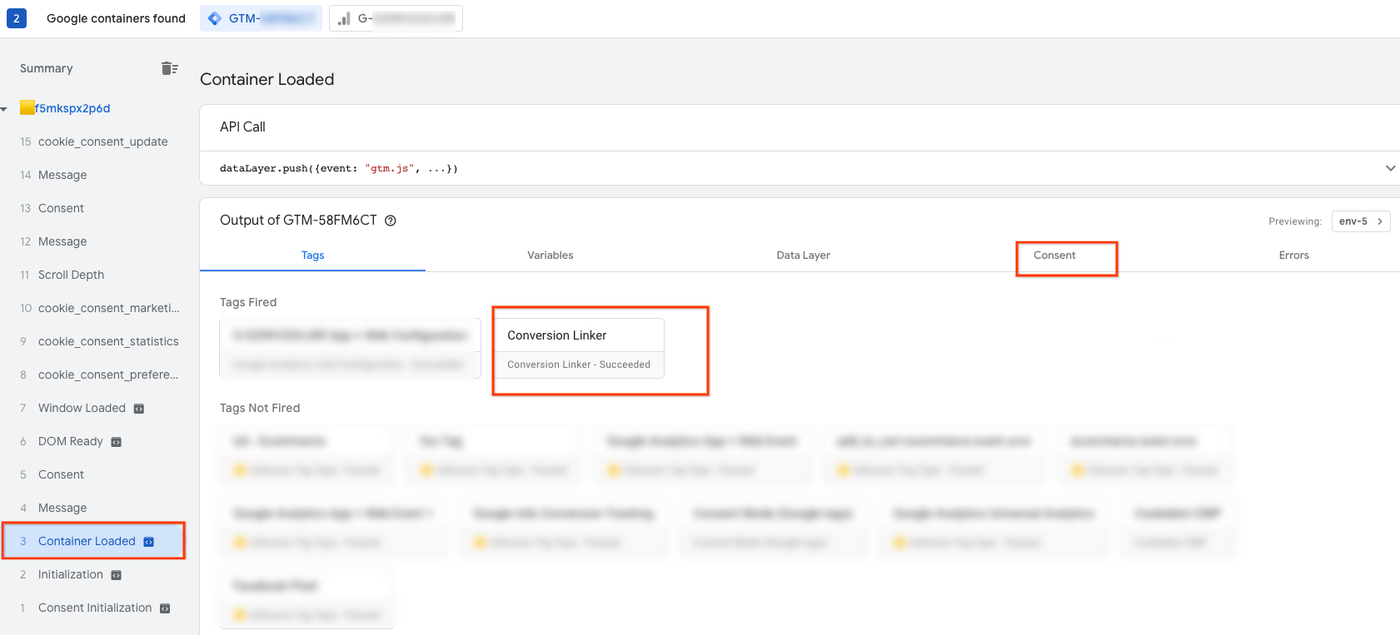Select the Summary item in sidebar
Image resolution: width=1400 pixels, height=635 pixels.
tap(47, 68)
